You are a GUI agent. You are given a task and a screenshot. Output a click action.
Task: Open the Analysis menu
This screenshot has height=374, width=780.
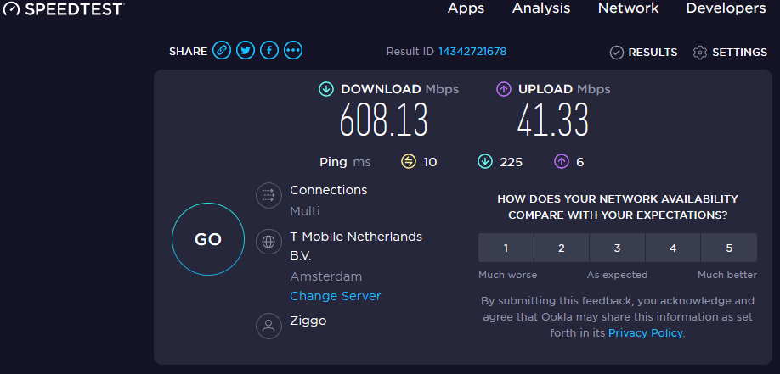pos(541,8)
